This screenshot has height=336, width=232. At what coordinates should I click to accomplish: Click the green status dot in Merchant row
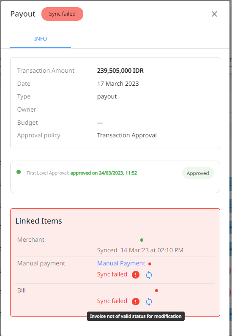(x=142, y=240)
